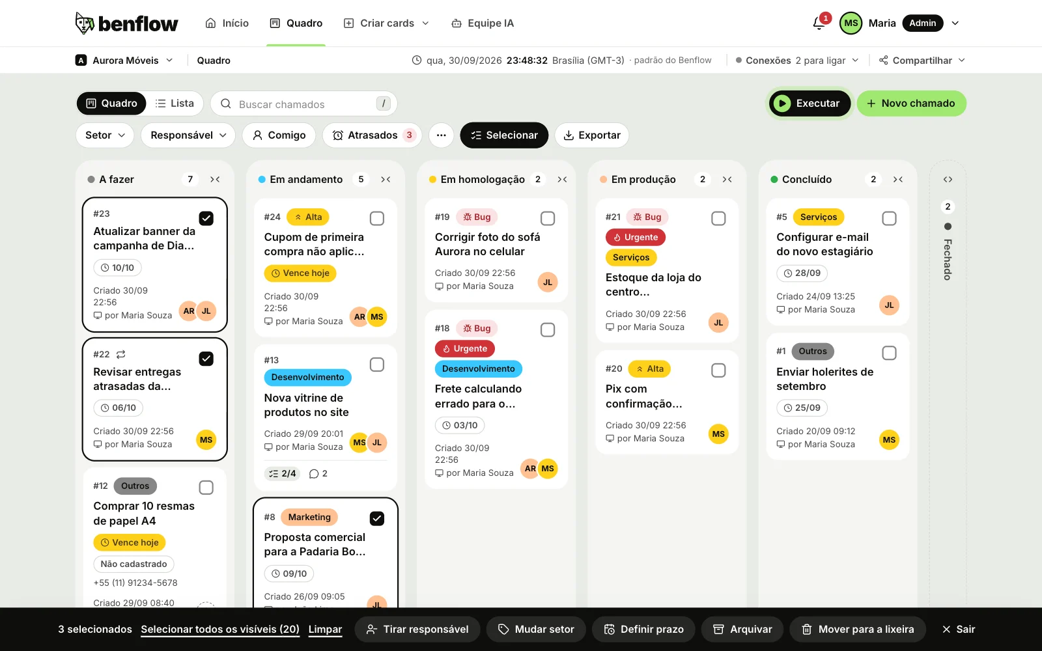Open the Responsável filter dropdown
The height and width of the screenshot is (651, 1042).
[188, 135]
